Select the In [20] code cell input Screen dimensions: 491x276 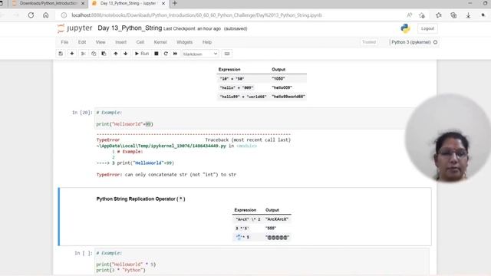click(x=254, y=118)
